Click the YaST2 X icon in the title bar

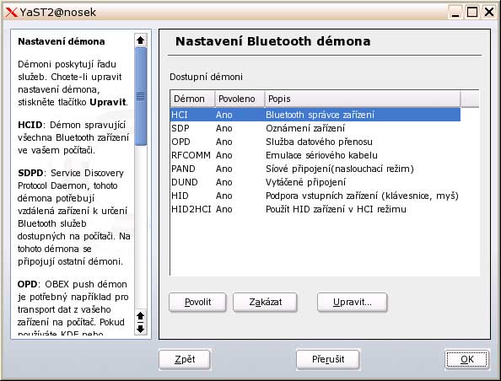click(x=11, y=13)
